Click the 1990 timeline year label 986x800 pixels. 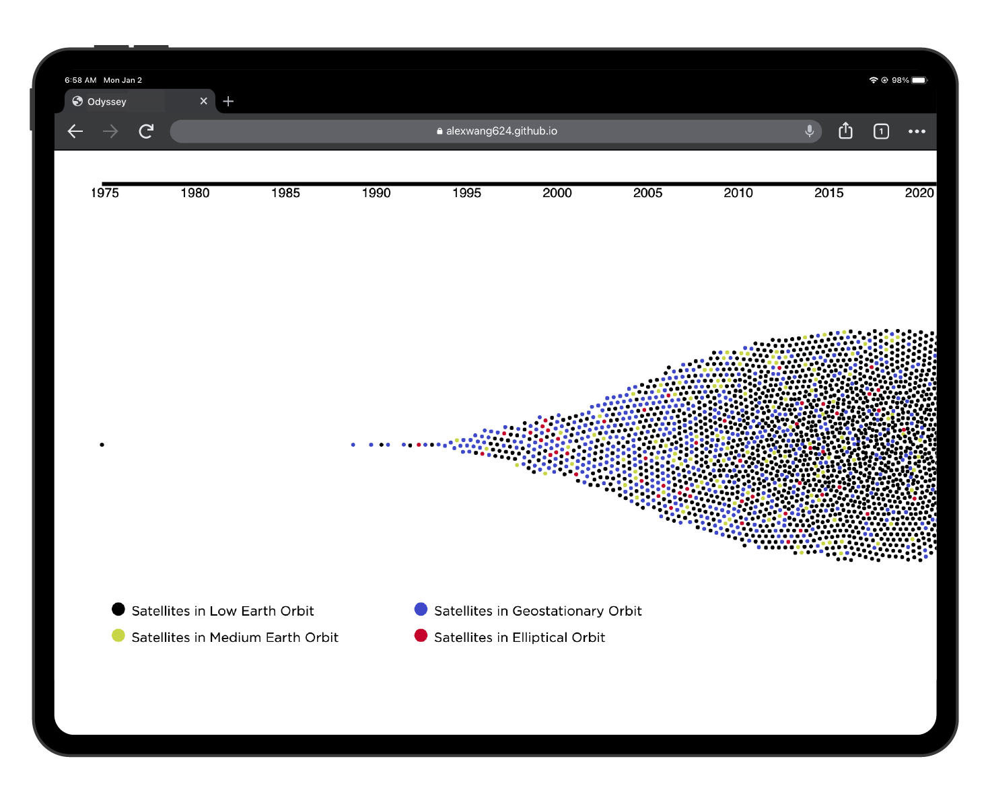[376, 193]
